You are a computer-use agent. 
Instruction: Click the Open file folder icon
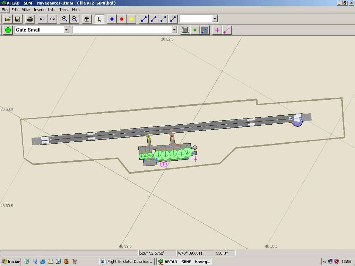click(x=8, y=19)
